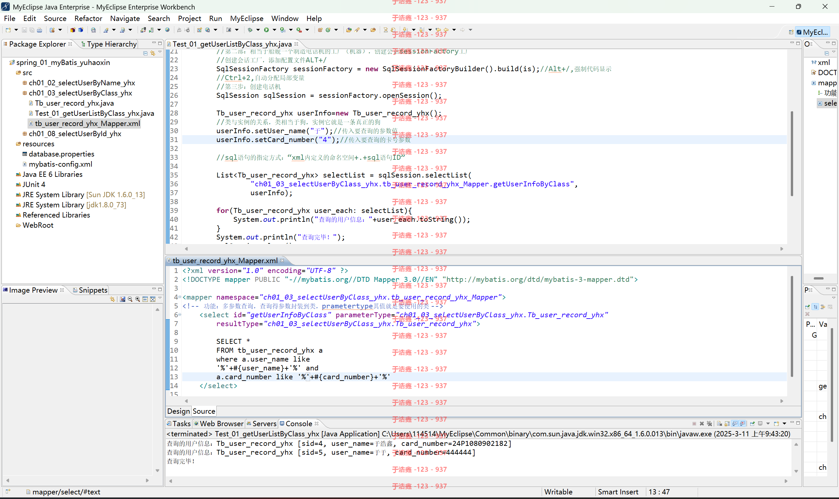839x499 pixels.
Task: Toggle Pin Console button
Action: pyautogui.click(x=752, y=424)
